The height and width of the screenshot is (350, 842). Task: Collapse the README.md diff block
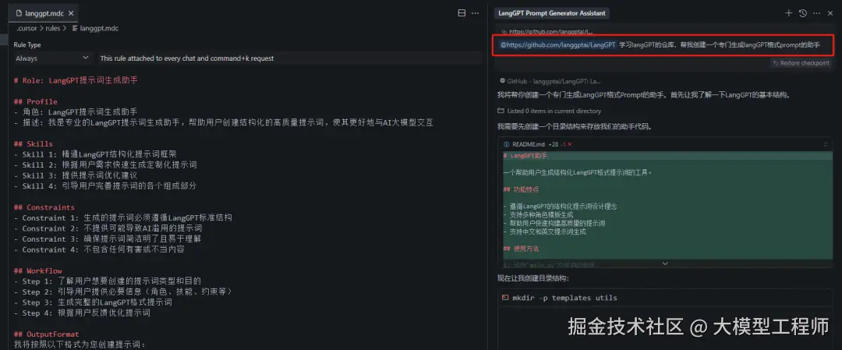pos(826,144)
